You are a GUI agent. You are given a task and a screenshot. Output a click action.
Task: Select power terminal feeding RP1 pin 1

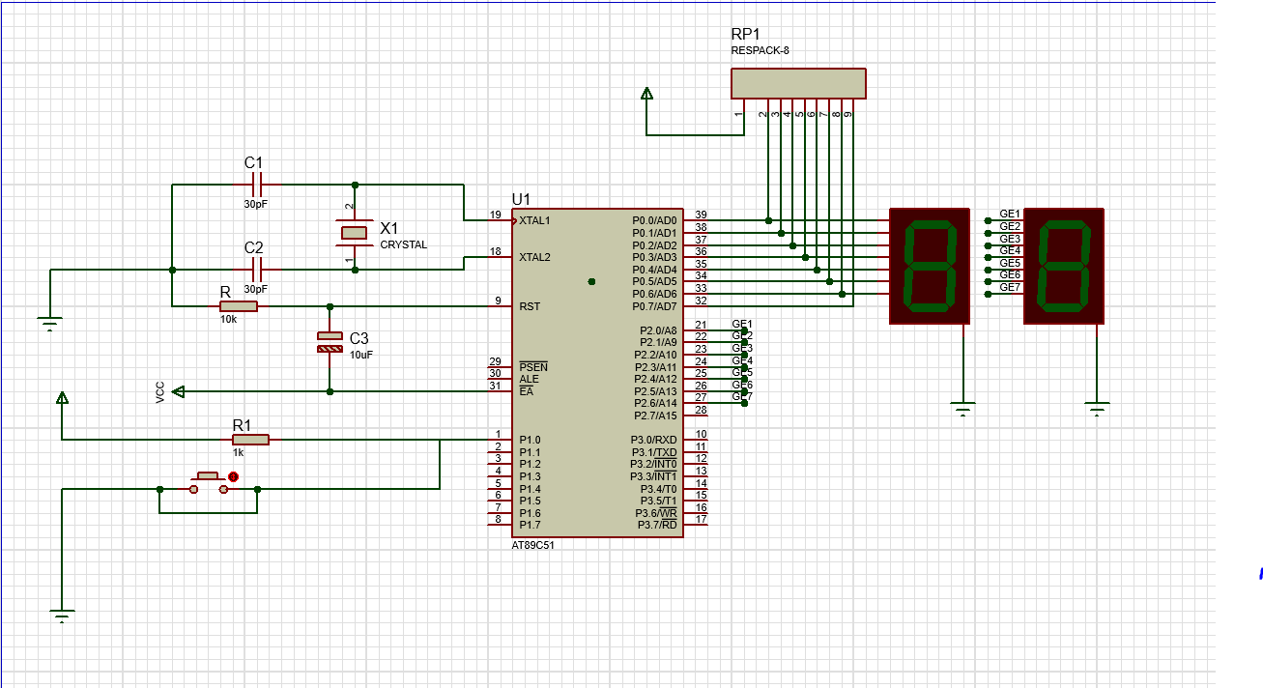pos(646,93)
